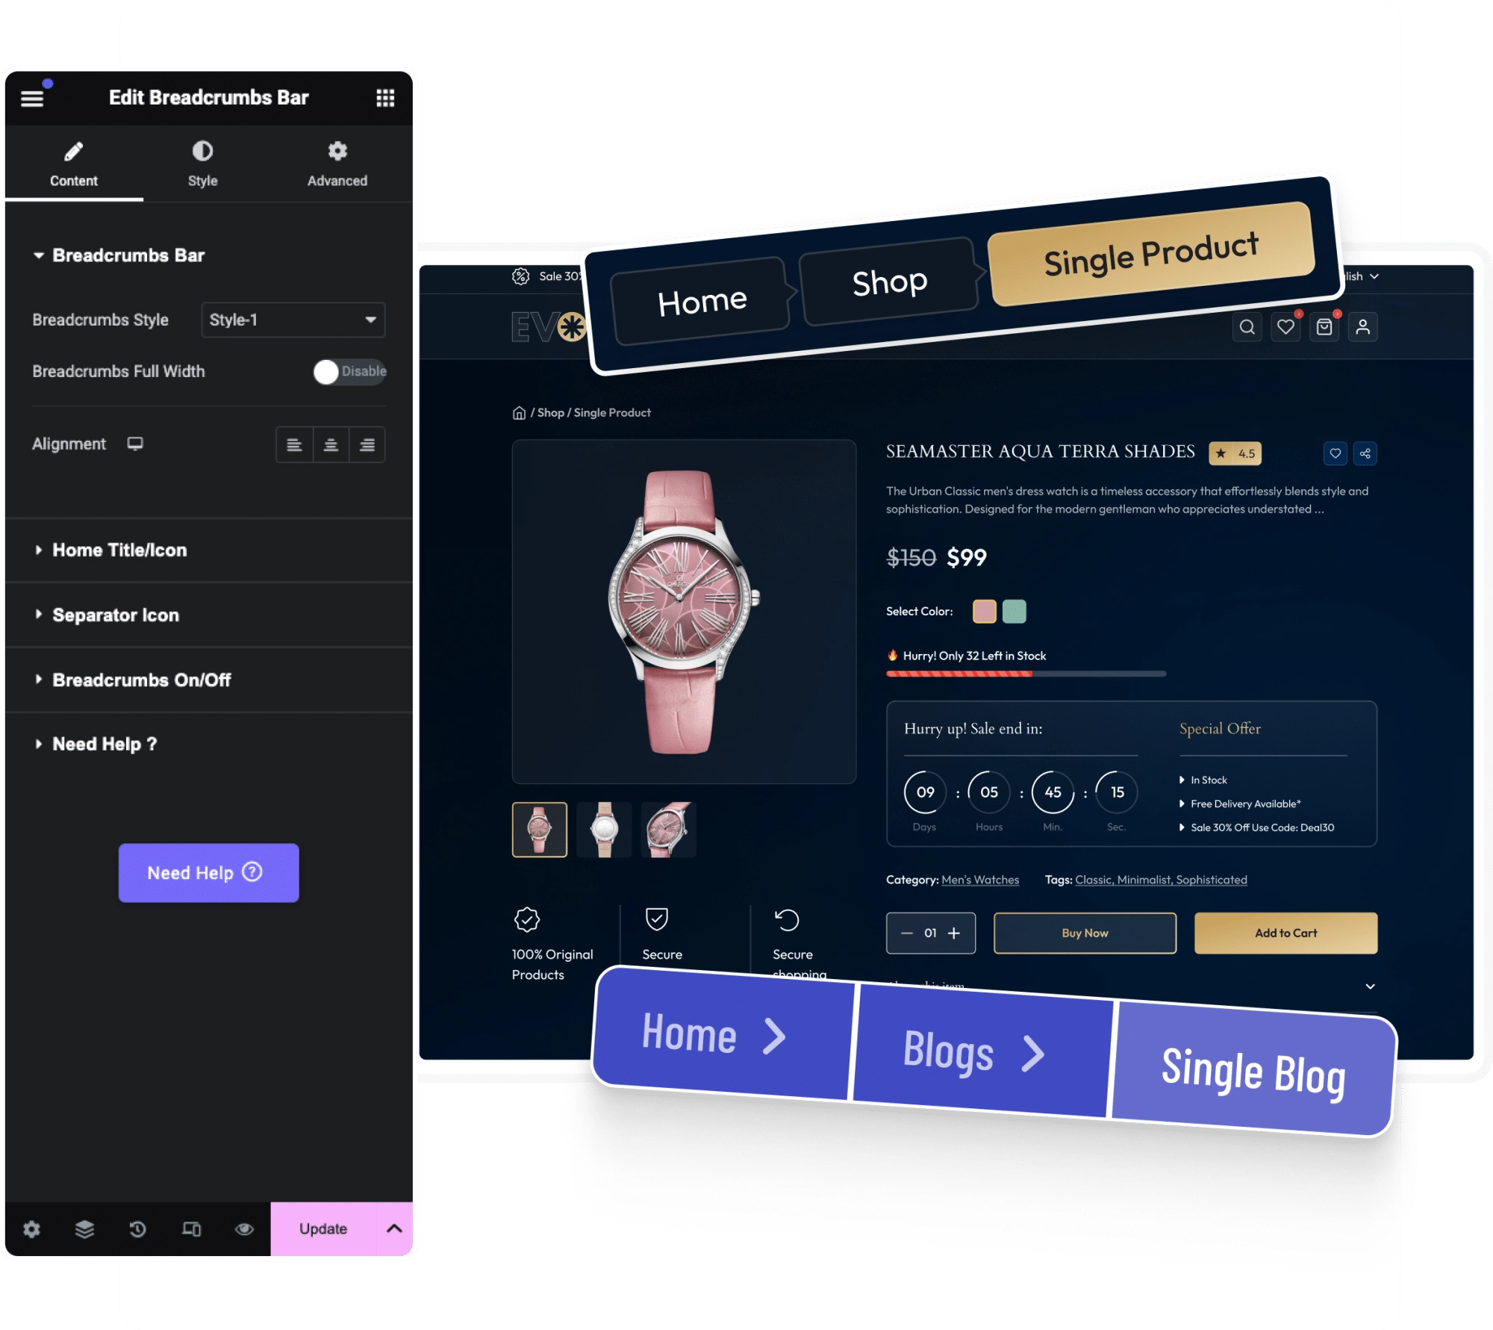
Task: Click the grid/apps icon top right
Action: point(387,98)
